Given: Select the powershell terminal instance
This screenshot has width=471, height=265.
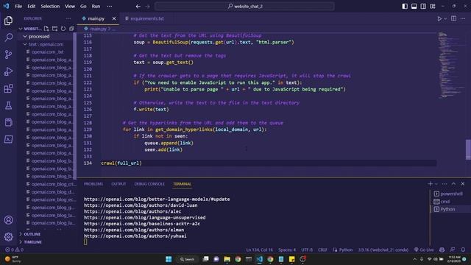Looking at the screenshot, I should 449,194.
